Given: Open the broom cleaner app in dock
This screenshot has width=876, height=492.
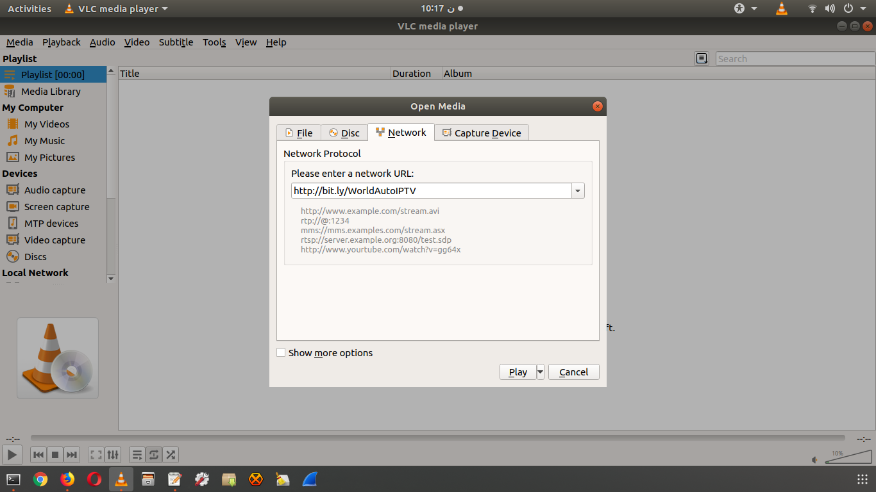Looking at the screenshot, I should point(283,479).
